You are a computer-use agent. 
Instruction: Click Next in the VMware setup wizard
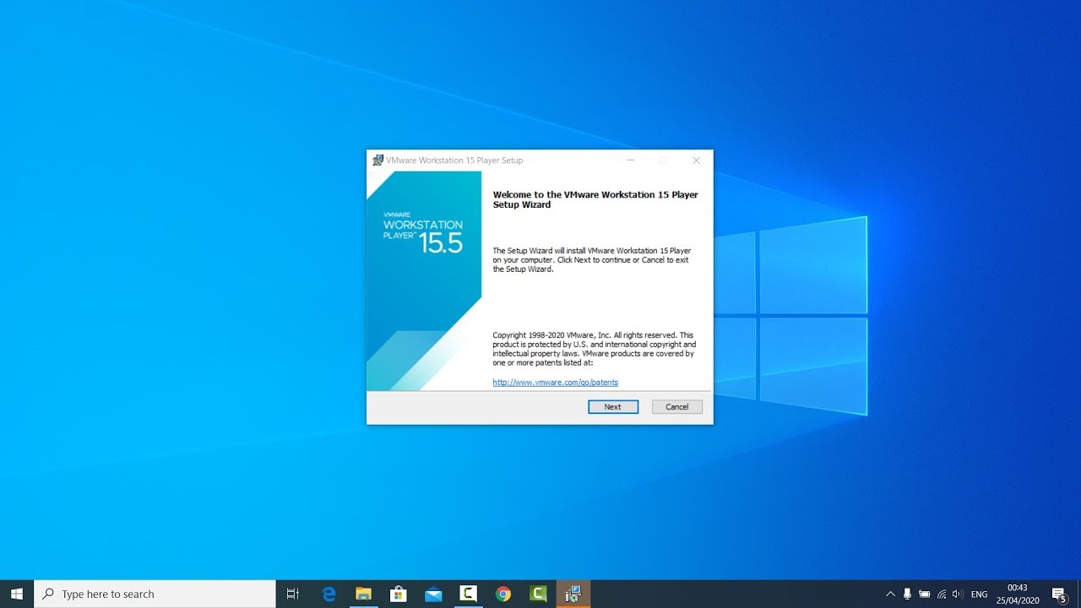[613, 407]
